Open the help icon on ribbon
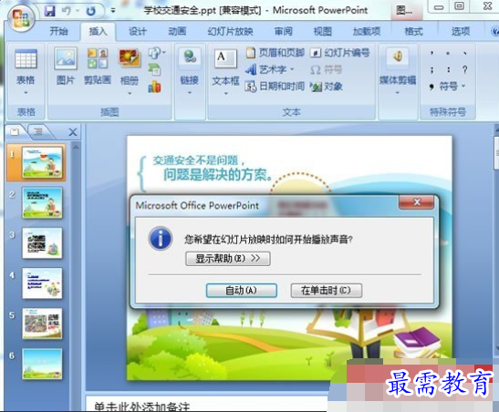 tap(494, 31)
